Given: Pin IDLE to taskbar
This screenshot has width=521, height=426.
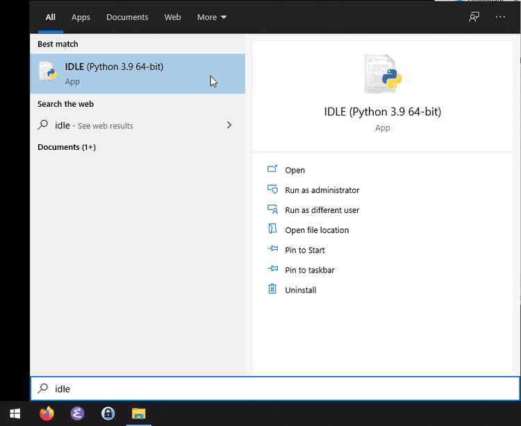Looking at the screenshot, I should click(x=310, y=270).
